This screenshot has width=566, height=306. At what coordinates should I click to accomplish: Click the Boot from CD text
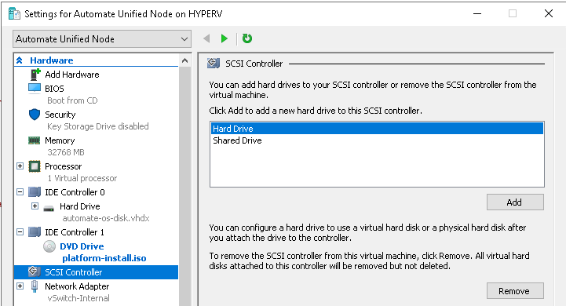[x=72, y=100]
